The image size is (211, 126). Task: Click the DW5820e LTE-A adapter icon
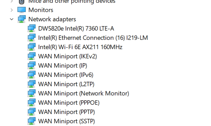pyautogui.click(x=31, y=28)
